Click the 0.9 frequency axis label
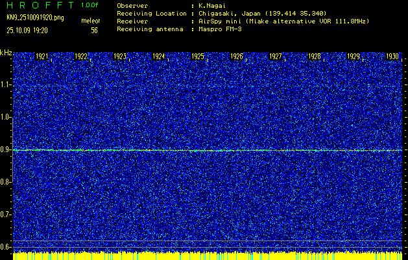 [x=6, y=149]
